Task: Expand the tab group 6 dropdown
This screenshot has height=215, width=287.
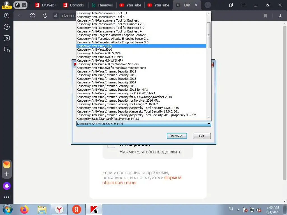Action: click(x=24, y=5)
